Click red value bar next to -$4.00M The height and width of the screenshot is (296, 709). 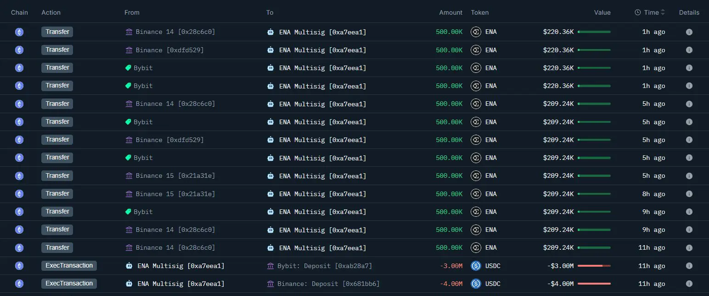[x=594, y=284]
